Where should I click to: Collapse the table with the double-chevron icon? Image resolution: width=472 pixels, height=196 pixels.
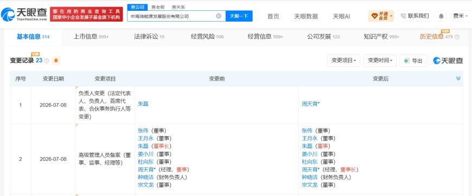click(x=458, y=78)
